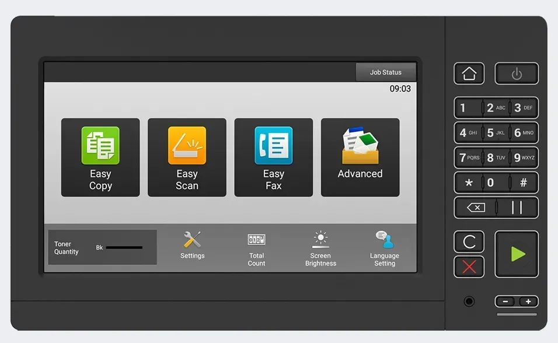Increase brightness with the plus control

click(528, 302)
